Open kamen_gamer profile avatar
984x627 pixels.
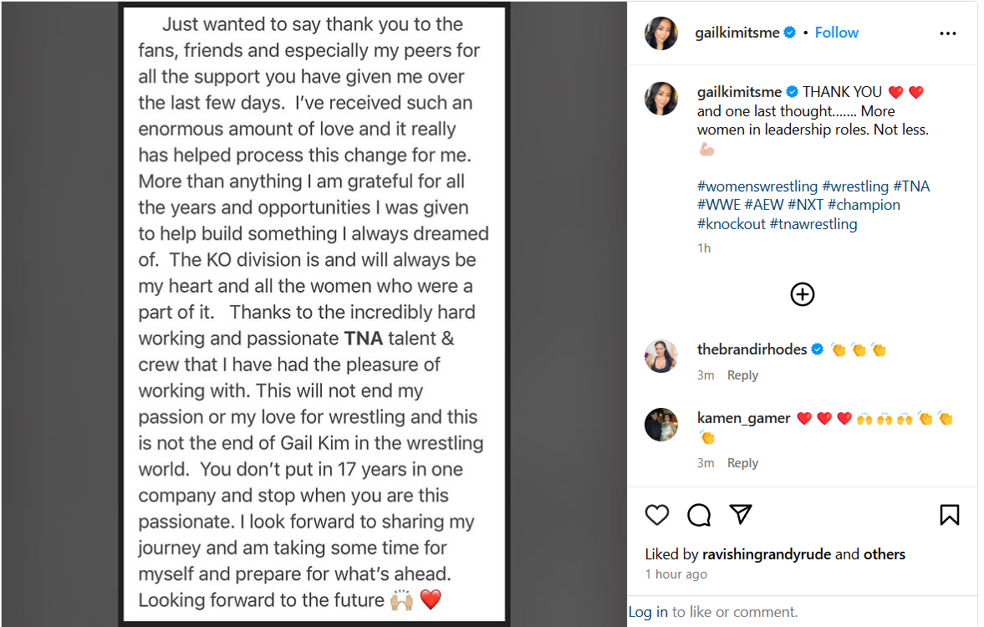click(660, 425)
